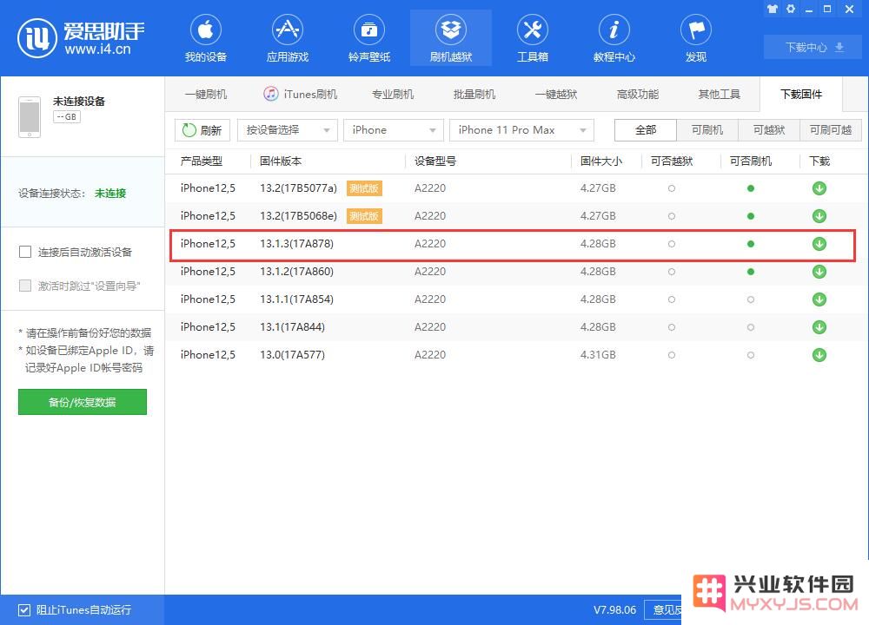The image size is (869, 625).
Task: Open the 工具箱 toolbox
Action: [x=532, y=38]
